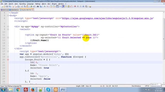This screenshot has height=92, width=165.
Task: Click the last icon on the toolbar
Action: coord(90,6)
